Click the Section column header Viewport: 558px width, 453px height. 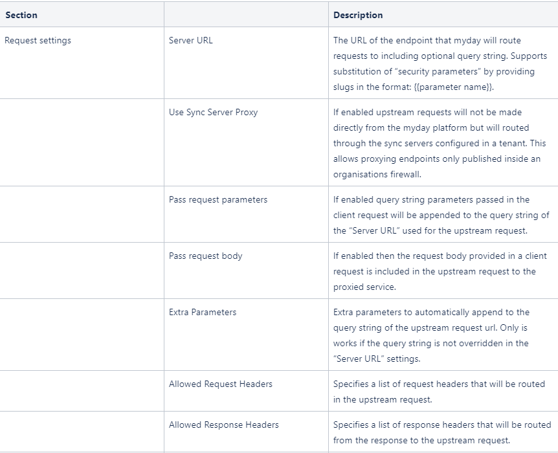pyautogui.click(x=82, y=15)
